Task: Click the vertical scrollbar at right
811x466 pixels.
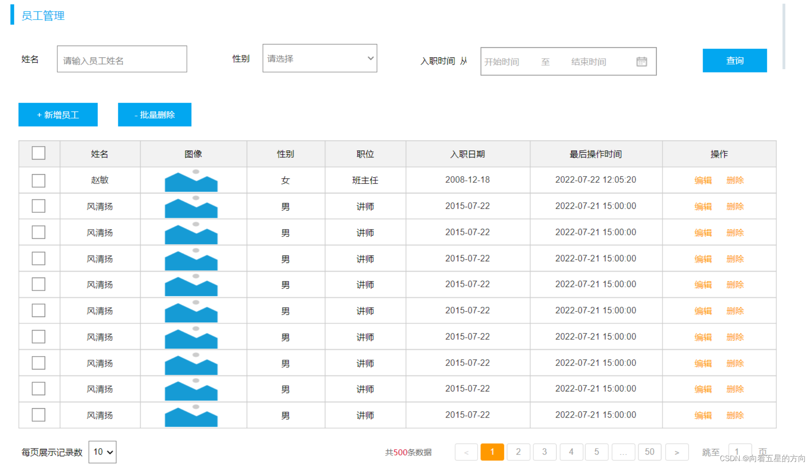Action: tap(784, 37)
